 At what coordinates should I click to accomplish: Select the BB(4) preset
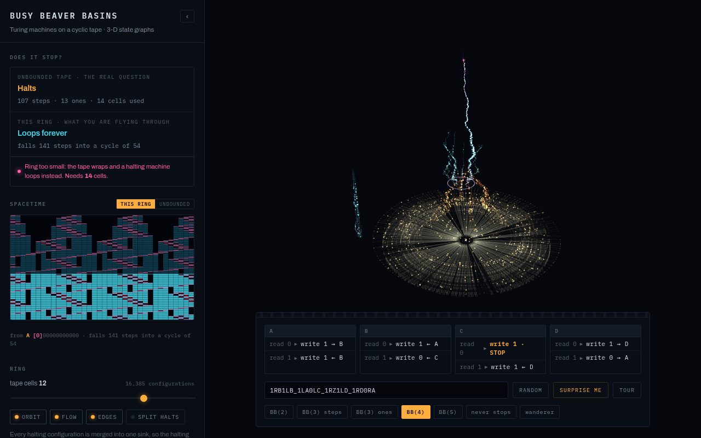coord(416,412)
